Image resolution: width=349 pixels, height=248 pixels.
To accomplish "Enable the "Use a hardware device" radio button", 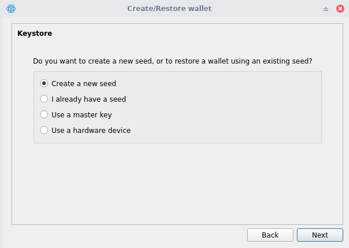I will pyautogui.click(x=44, y=130).
